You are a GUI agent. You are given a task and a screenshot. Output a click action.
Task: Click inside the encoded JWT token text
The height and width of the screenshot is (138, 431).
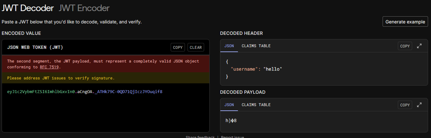pyautogui.click(x=85, y=92)
